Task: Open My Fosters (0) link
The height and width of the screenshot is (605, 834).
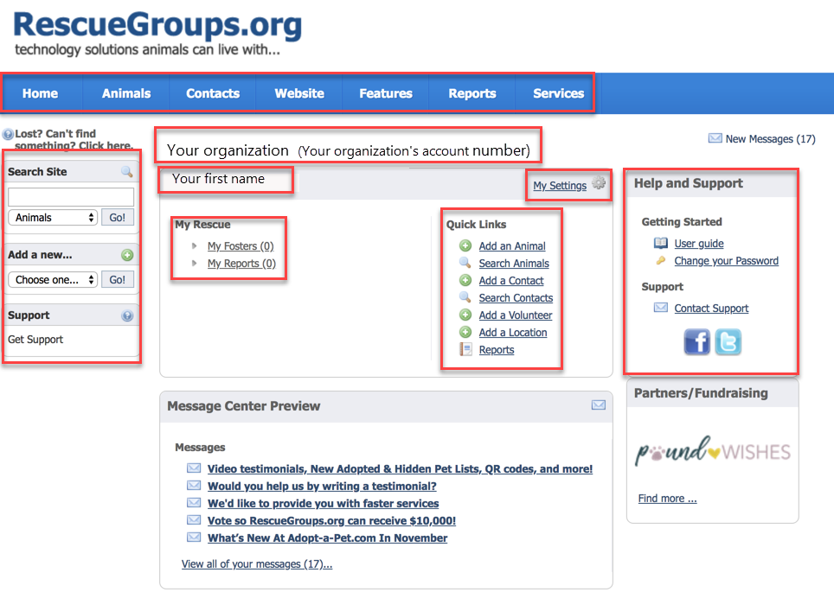Action: click(241, 246)
